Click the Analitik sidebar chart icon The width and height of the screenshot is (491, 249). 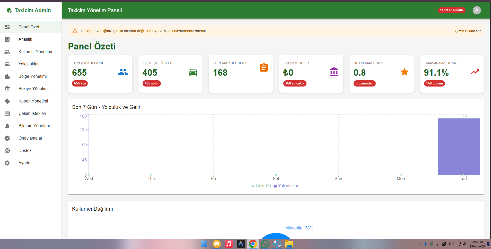click(x=7, y=39)
